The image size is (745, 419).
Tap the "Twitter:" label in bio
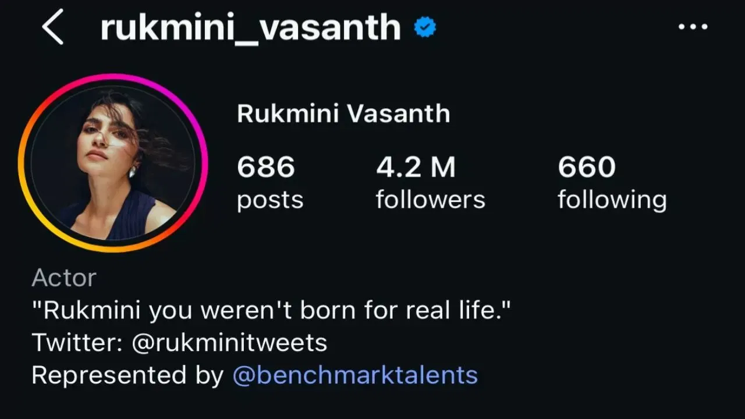[77, 343]
